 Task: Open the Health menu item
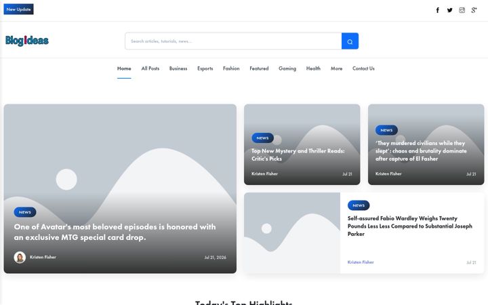(313, 68)
